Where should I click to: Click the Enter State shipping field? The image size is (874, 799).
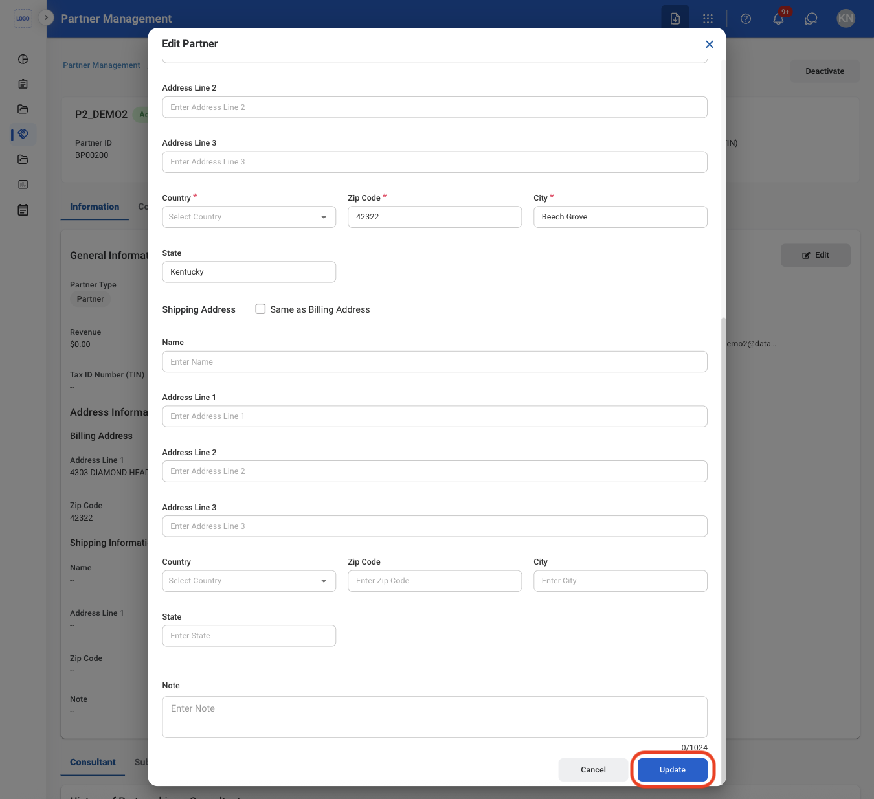point(249,636)
